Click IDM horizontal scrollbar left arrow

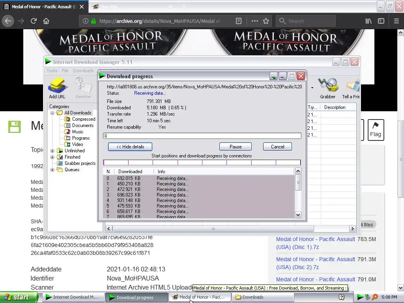[x=109, y=228]
